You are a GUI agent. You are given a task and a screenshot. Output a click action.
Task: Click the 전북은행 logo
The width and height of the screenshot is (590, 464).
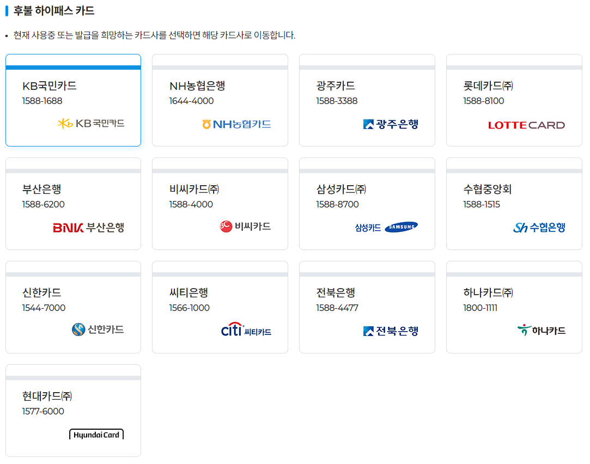click(x=391, y=331)
